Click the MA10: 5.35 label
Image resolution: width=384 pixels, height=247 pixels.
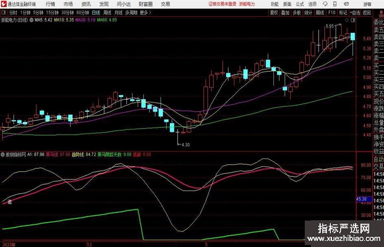click(x=64, y=20)
